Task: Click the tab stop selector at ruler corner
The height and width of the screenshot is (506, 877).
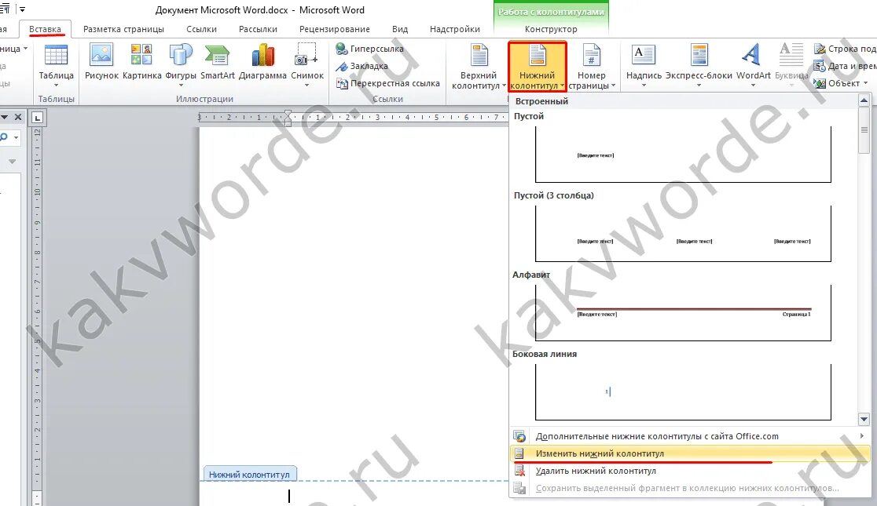Action: (38, 118)
